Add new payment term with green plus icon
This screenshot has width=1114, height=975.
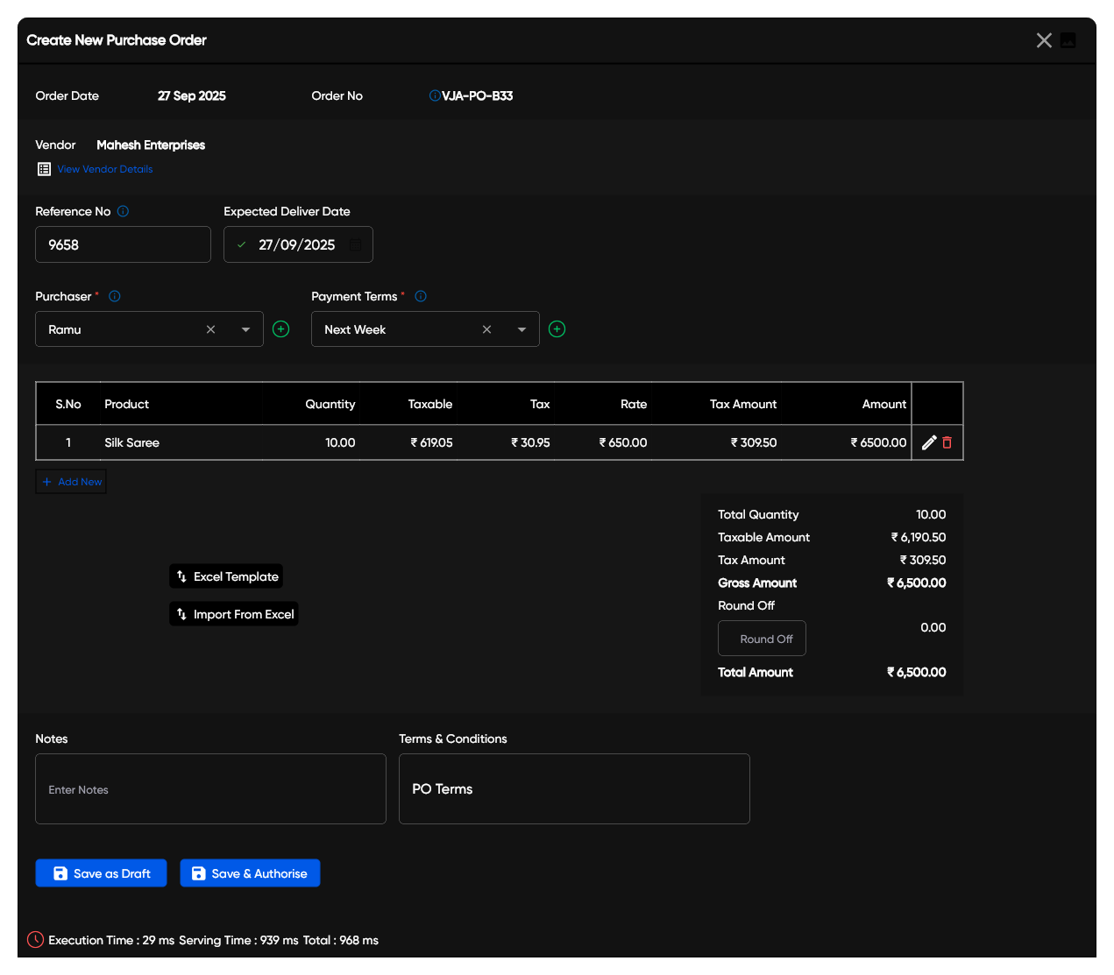coord(557,329)
